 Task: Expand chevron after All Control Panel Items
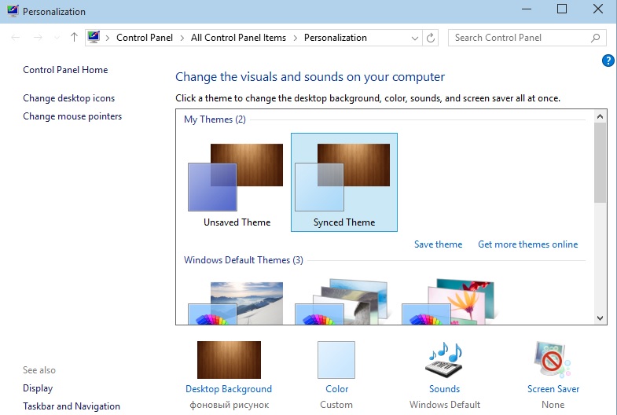[x=295, y=39]
